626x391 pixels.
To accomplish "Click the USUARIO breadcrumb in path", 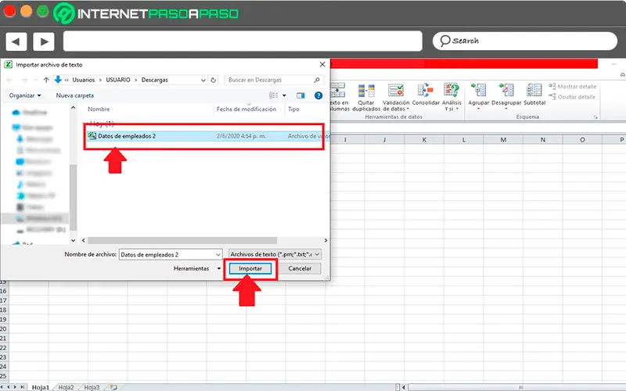I will point(118,81).
